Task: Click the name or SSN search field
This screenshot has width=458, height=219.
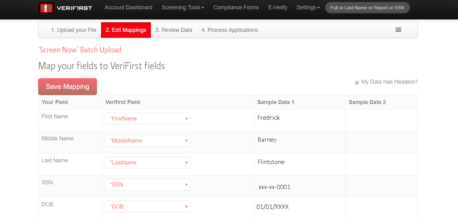Action: (x=367, y=7)
